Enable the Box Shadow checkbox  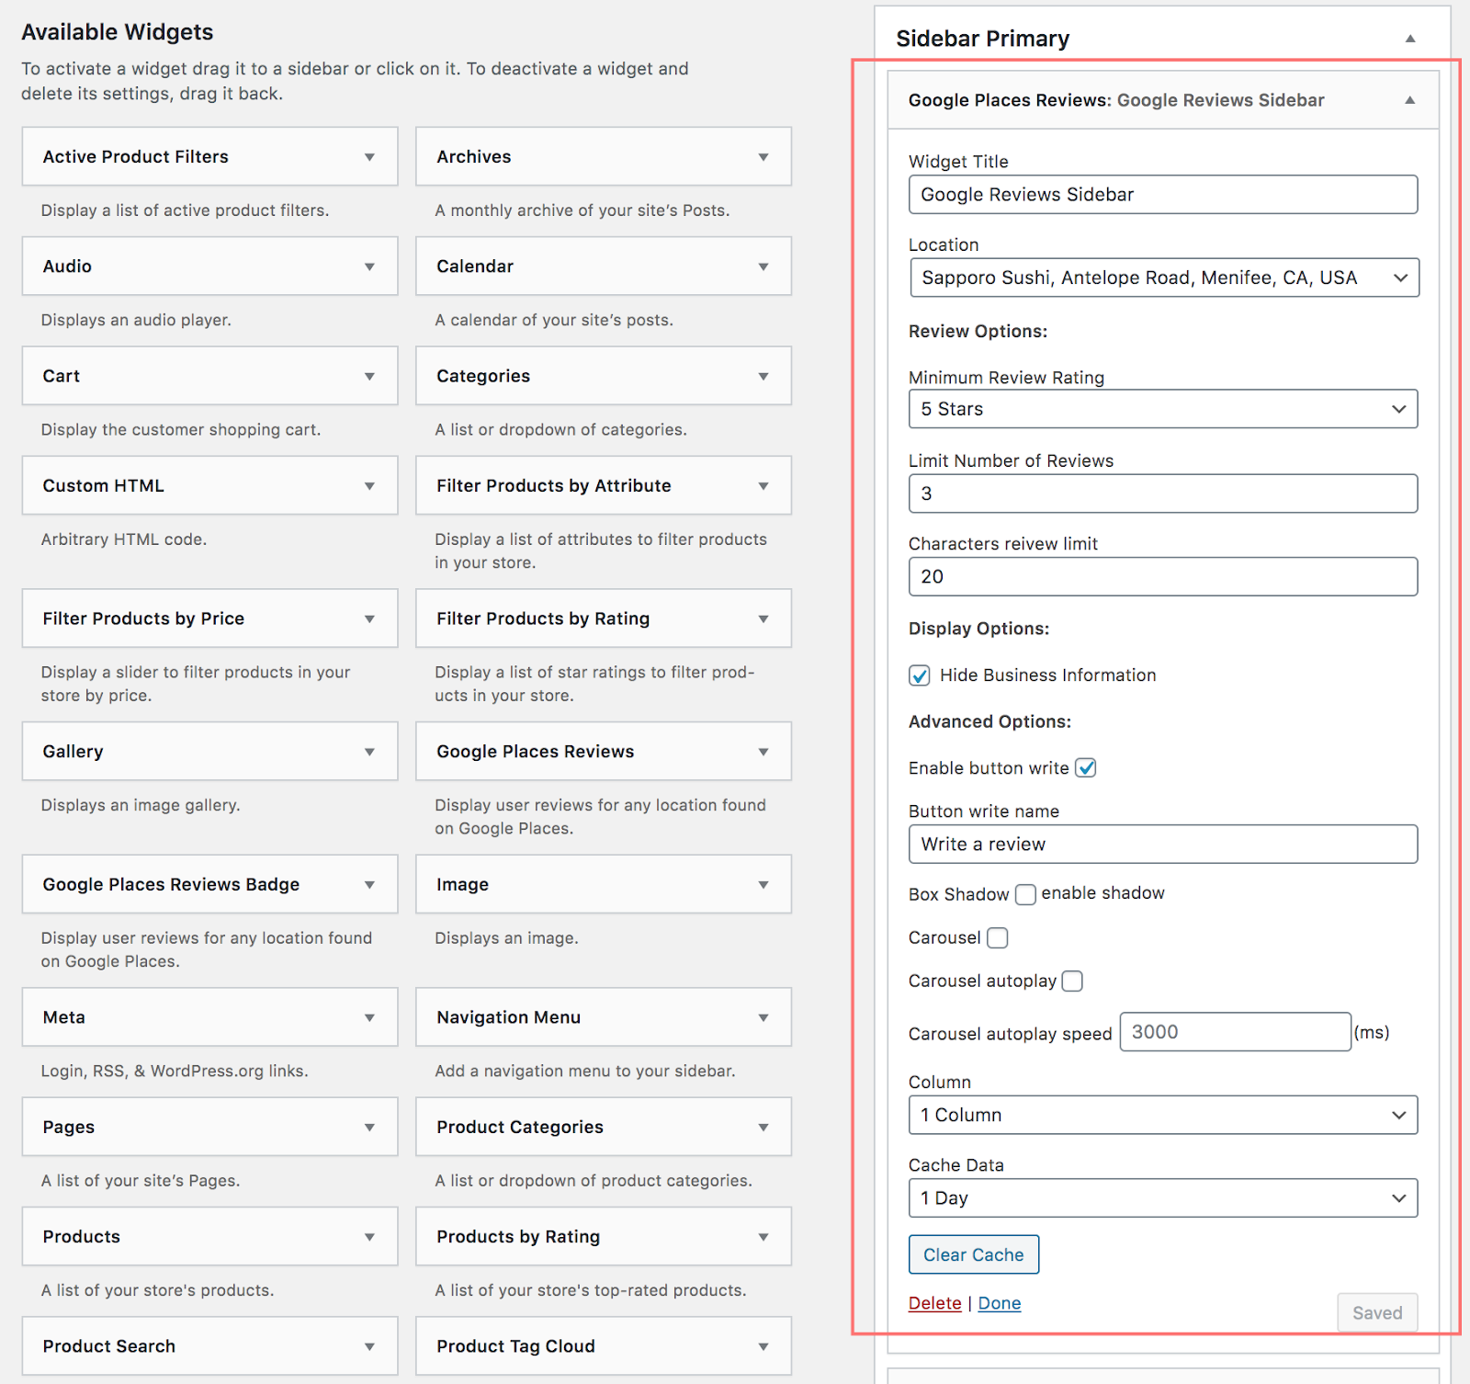click(x=1025, y=894)
